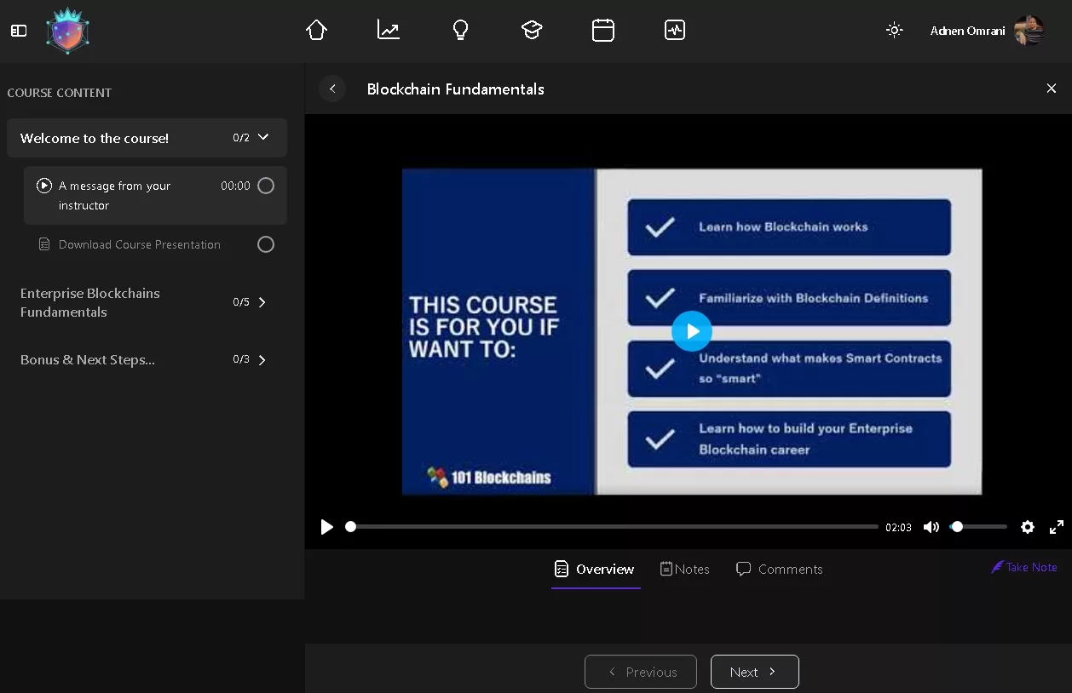Open the graduation cap courses icon
1072x693 pixels.
click(x=532, y=31)
